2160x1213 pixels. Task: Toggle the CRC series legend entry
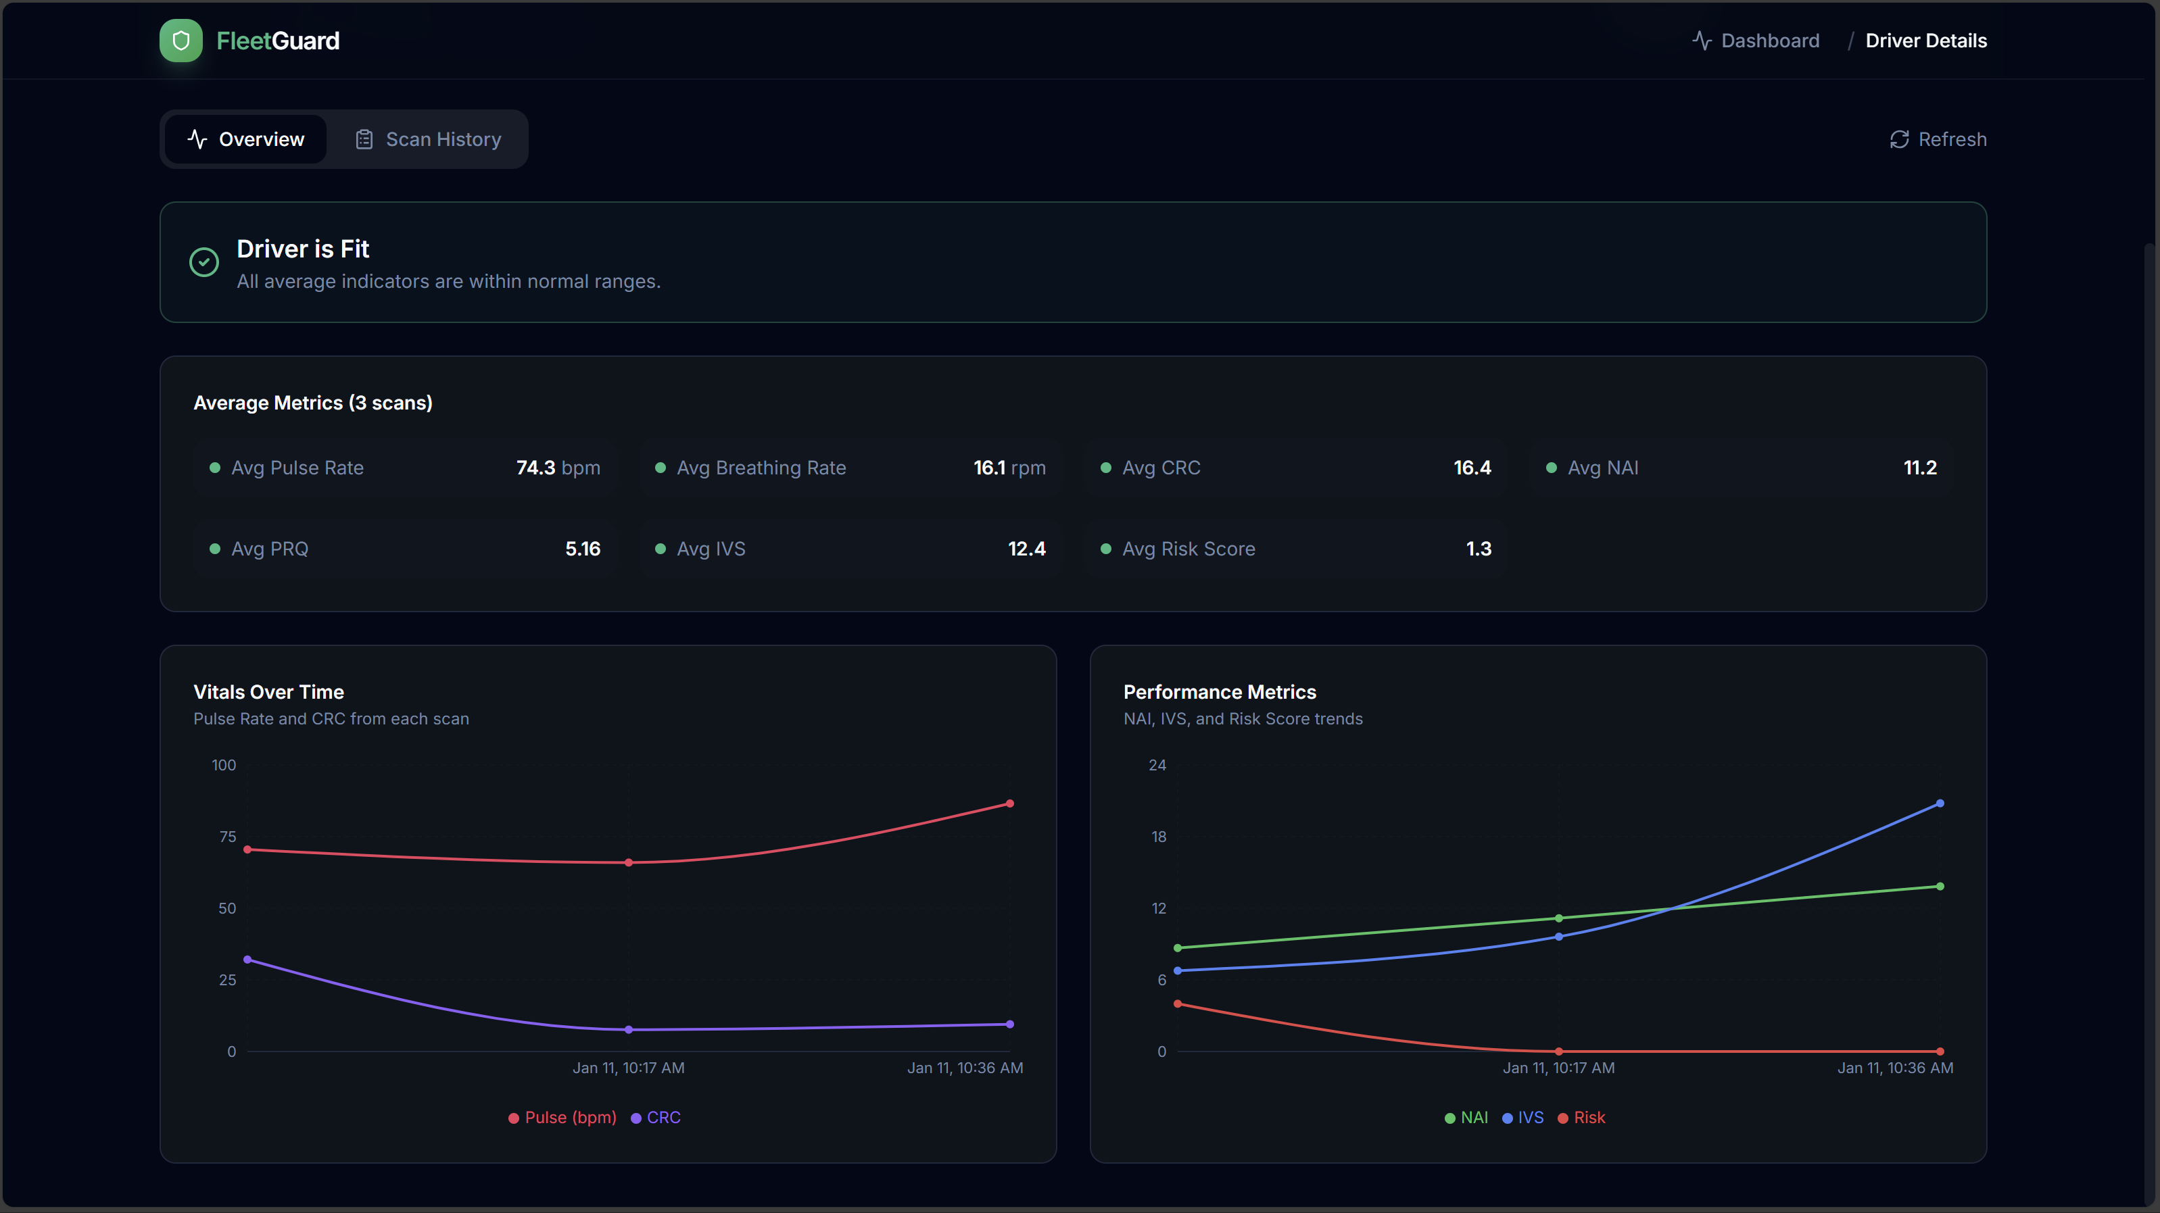click(656, 1118)
